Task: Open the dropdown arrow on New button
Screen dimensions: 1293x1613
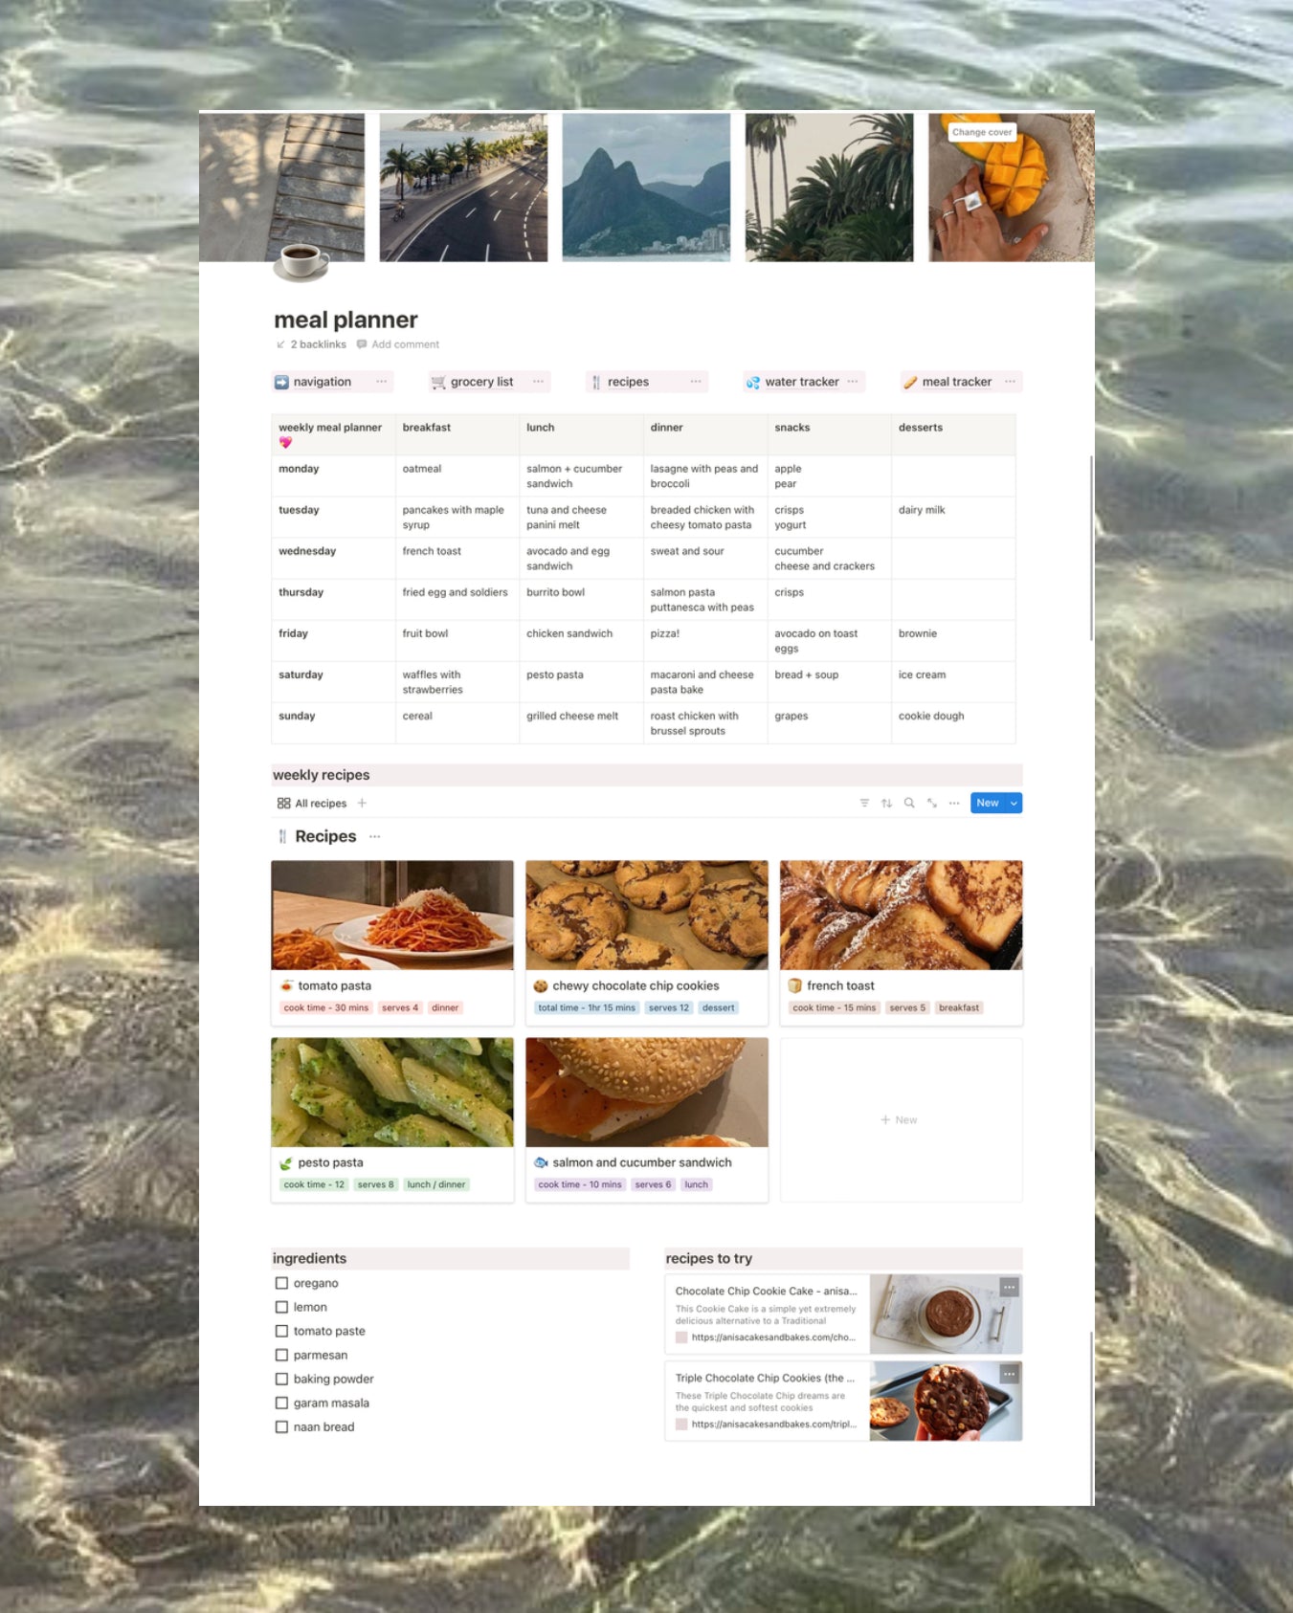Action: (1014, 804)
